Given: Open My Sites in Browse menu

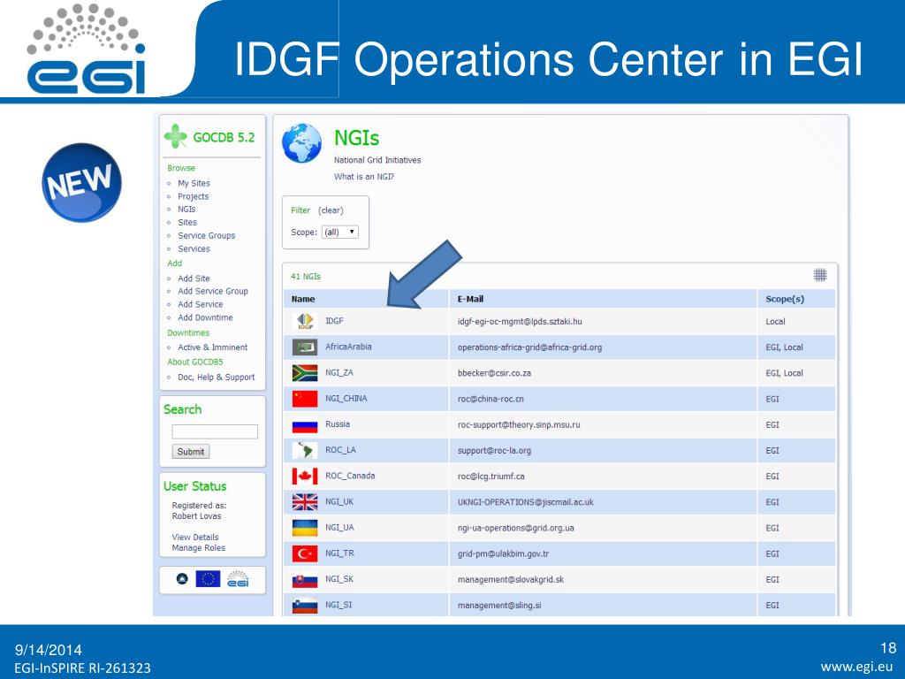Looking at the screenshot, I should click(194, 183).
